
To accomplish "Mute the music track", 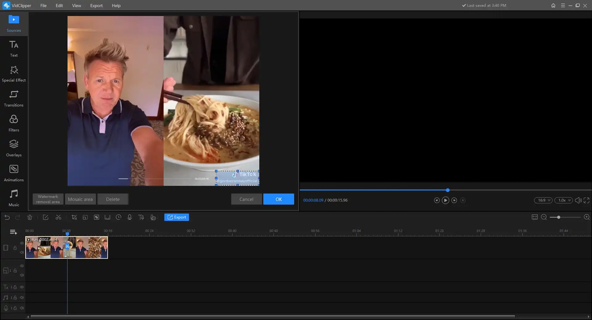I will point(22,298).
